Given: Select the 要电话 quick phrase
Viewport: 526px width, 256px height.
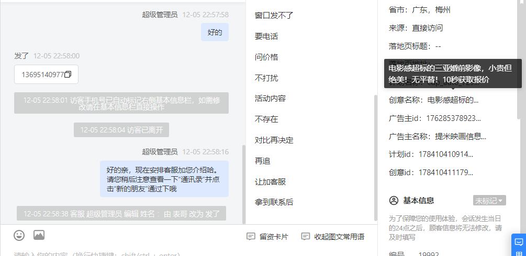Looking at the screenshot, I should (x=266, y=36).
